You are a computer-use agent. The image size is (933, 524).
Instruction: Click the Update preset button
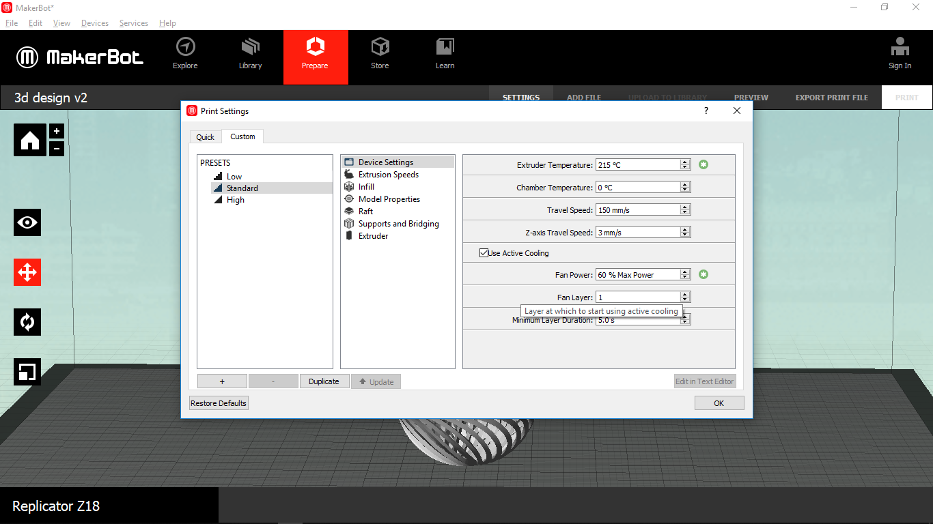(376, 381)
